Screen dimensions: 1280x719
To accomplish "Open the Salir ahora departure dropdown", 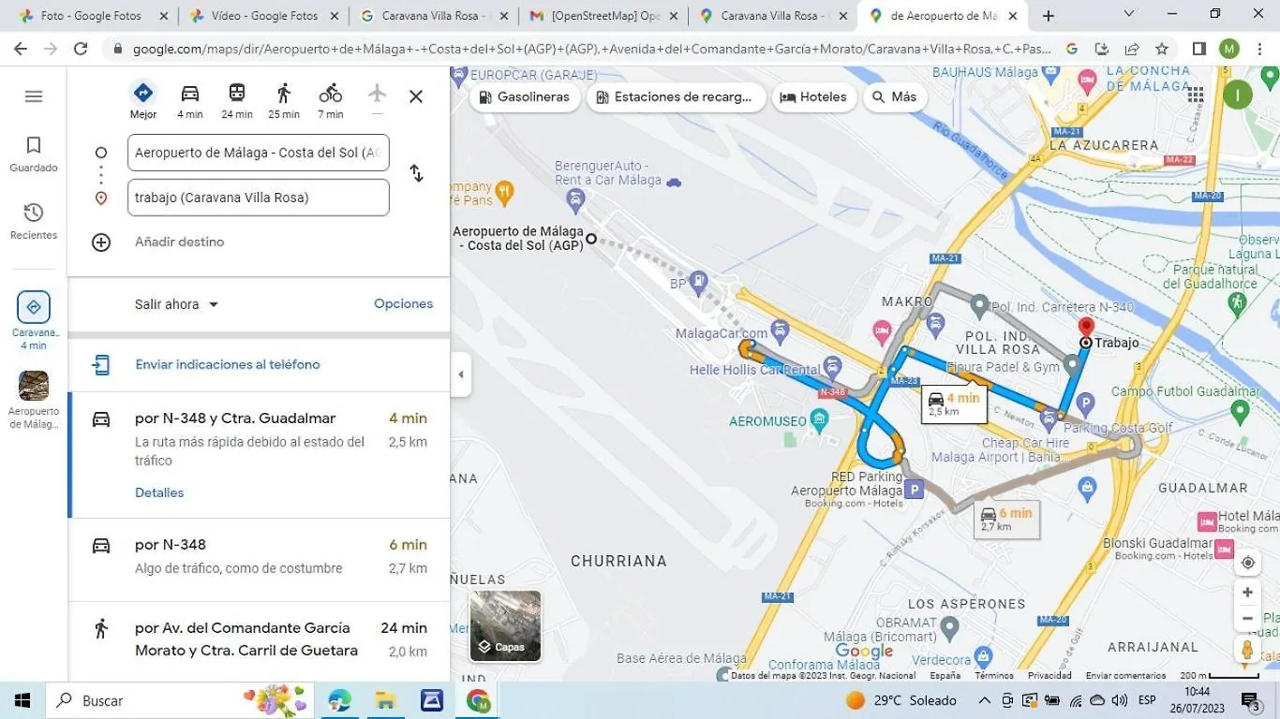I will [176, 304].
